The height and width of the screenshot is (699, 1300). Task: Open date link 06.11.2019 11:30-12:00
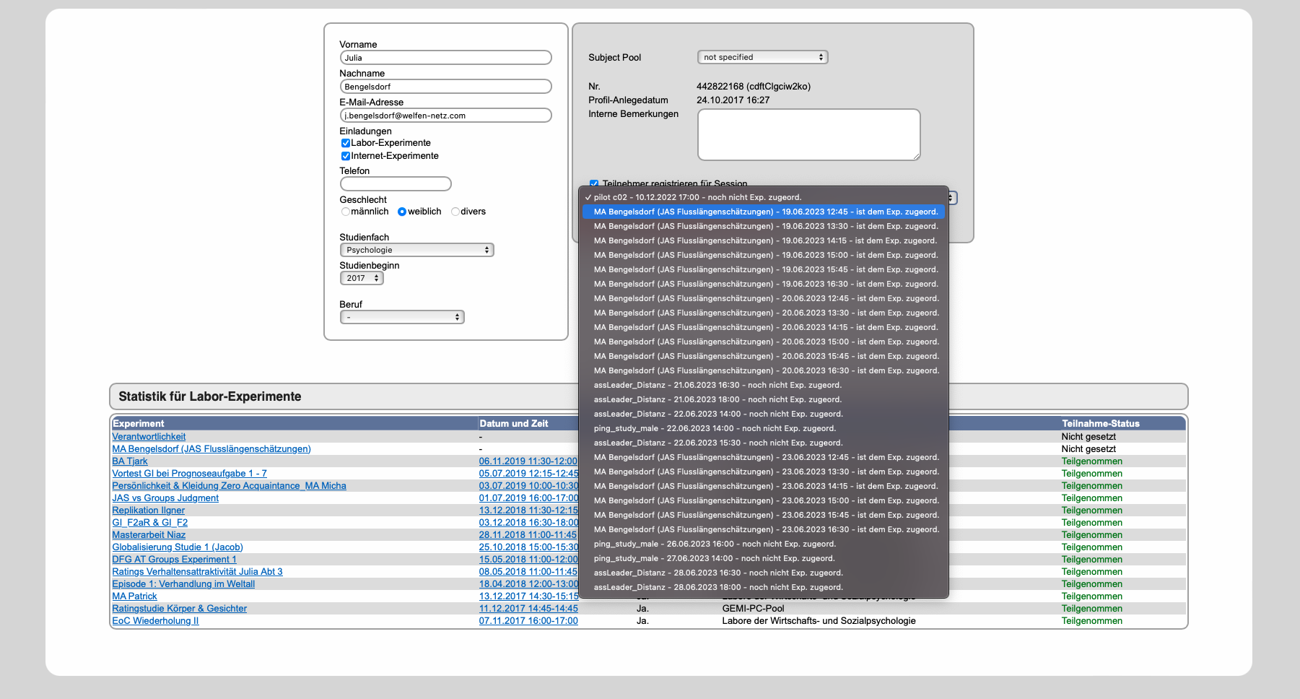528,461
